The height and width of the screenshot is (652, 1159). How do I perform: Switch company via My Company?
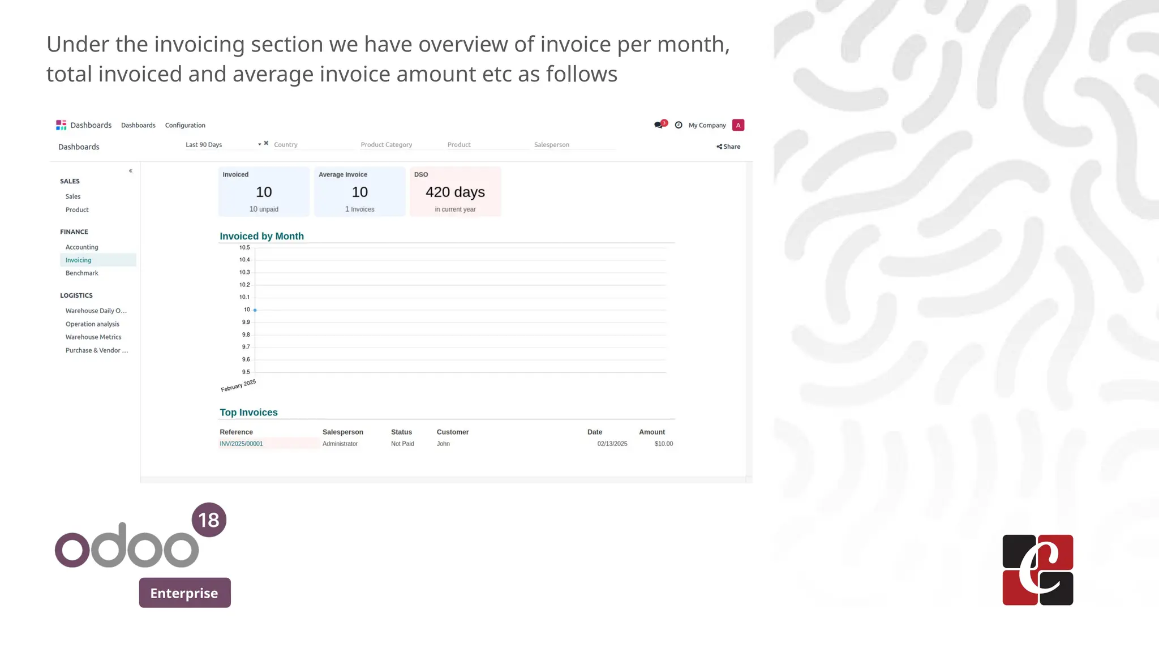click(x=707, y=125)
